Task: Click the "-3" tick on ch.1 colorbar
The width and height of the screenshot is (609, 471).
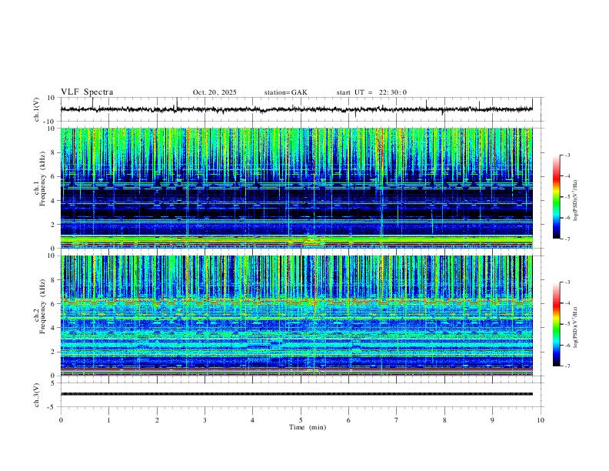Action: tap(567, 155)
